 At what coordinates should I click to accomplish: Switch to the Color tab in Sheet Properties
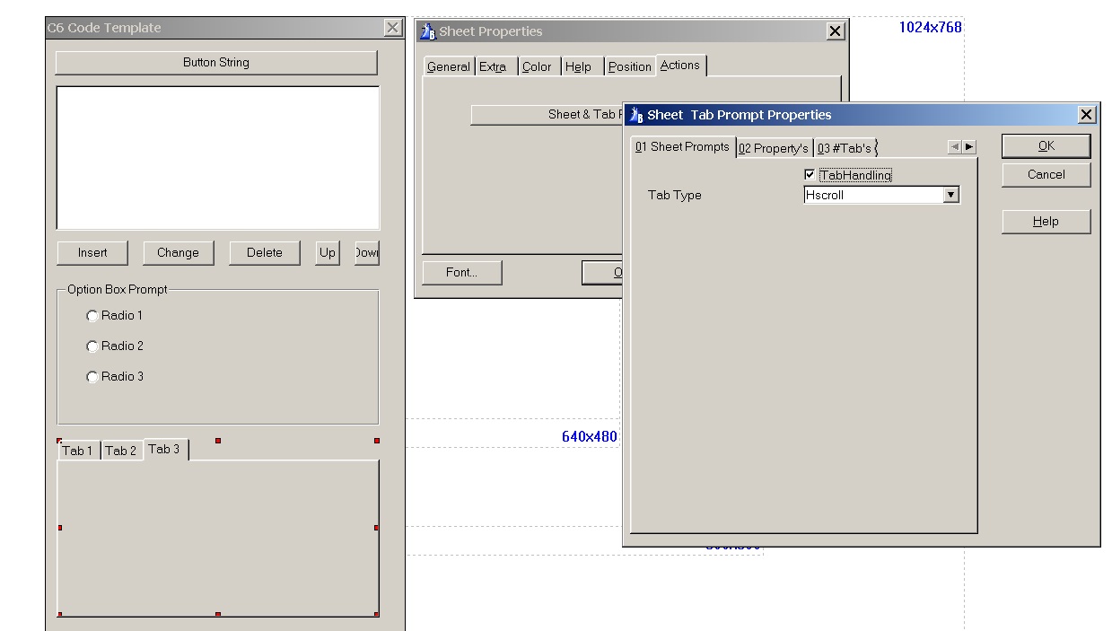pos(537,66)
